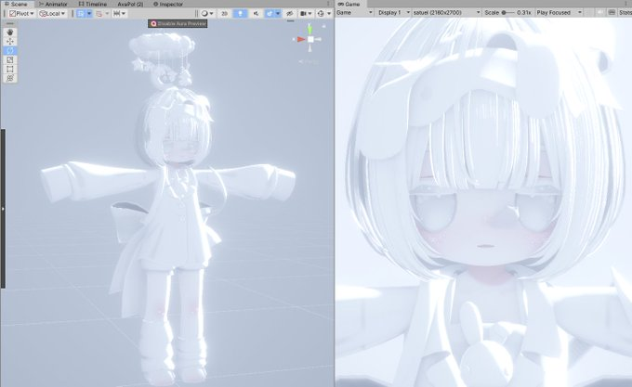
Task: Toggle scene lighting
Action: [x=240, y=14]
